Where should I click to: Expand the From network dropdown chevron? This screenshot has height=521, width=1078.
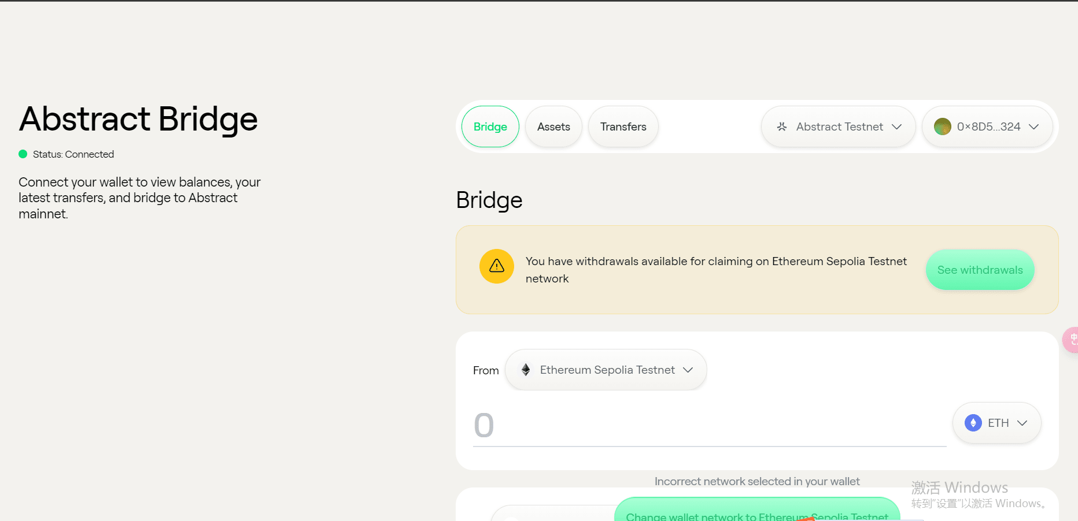[688, 370]
